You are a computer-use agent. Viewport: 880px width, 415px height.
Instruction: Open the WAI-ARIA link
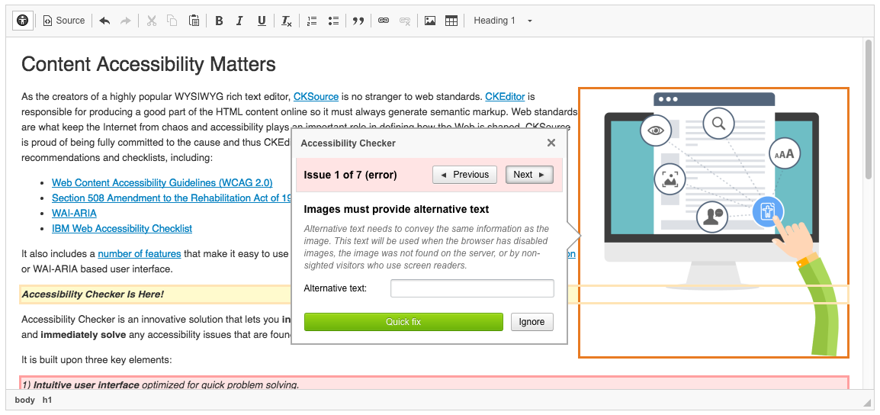(74, 214)
